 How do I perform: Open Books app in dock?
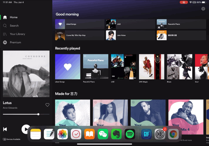[x=89, y=134]
